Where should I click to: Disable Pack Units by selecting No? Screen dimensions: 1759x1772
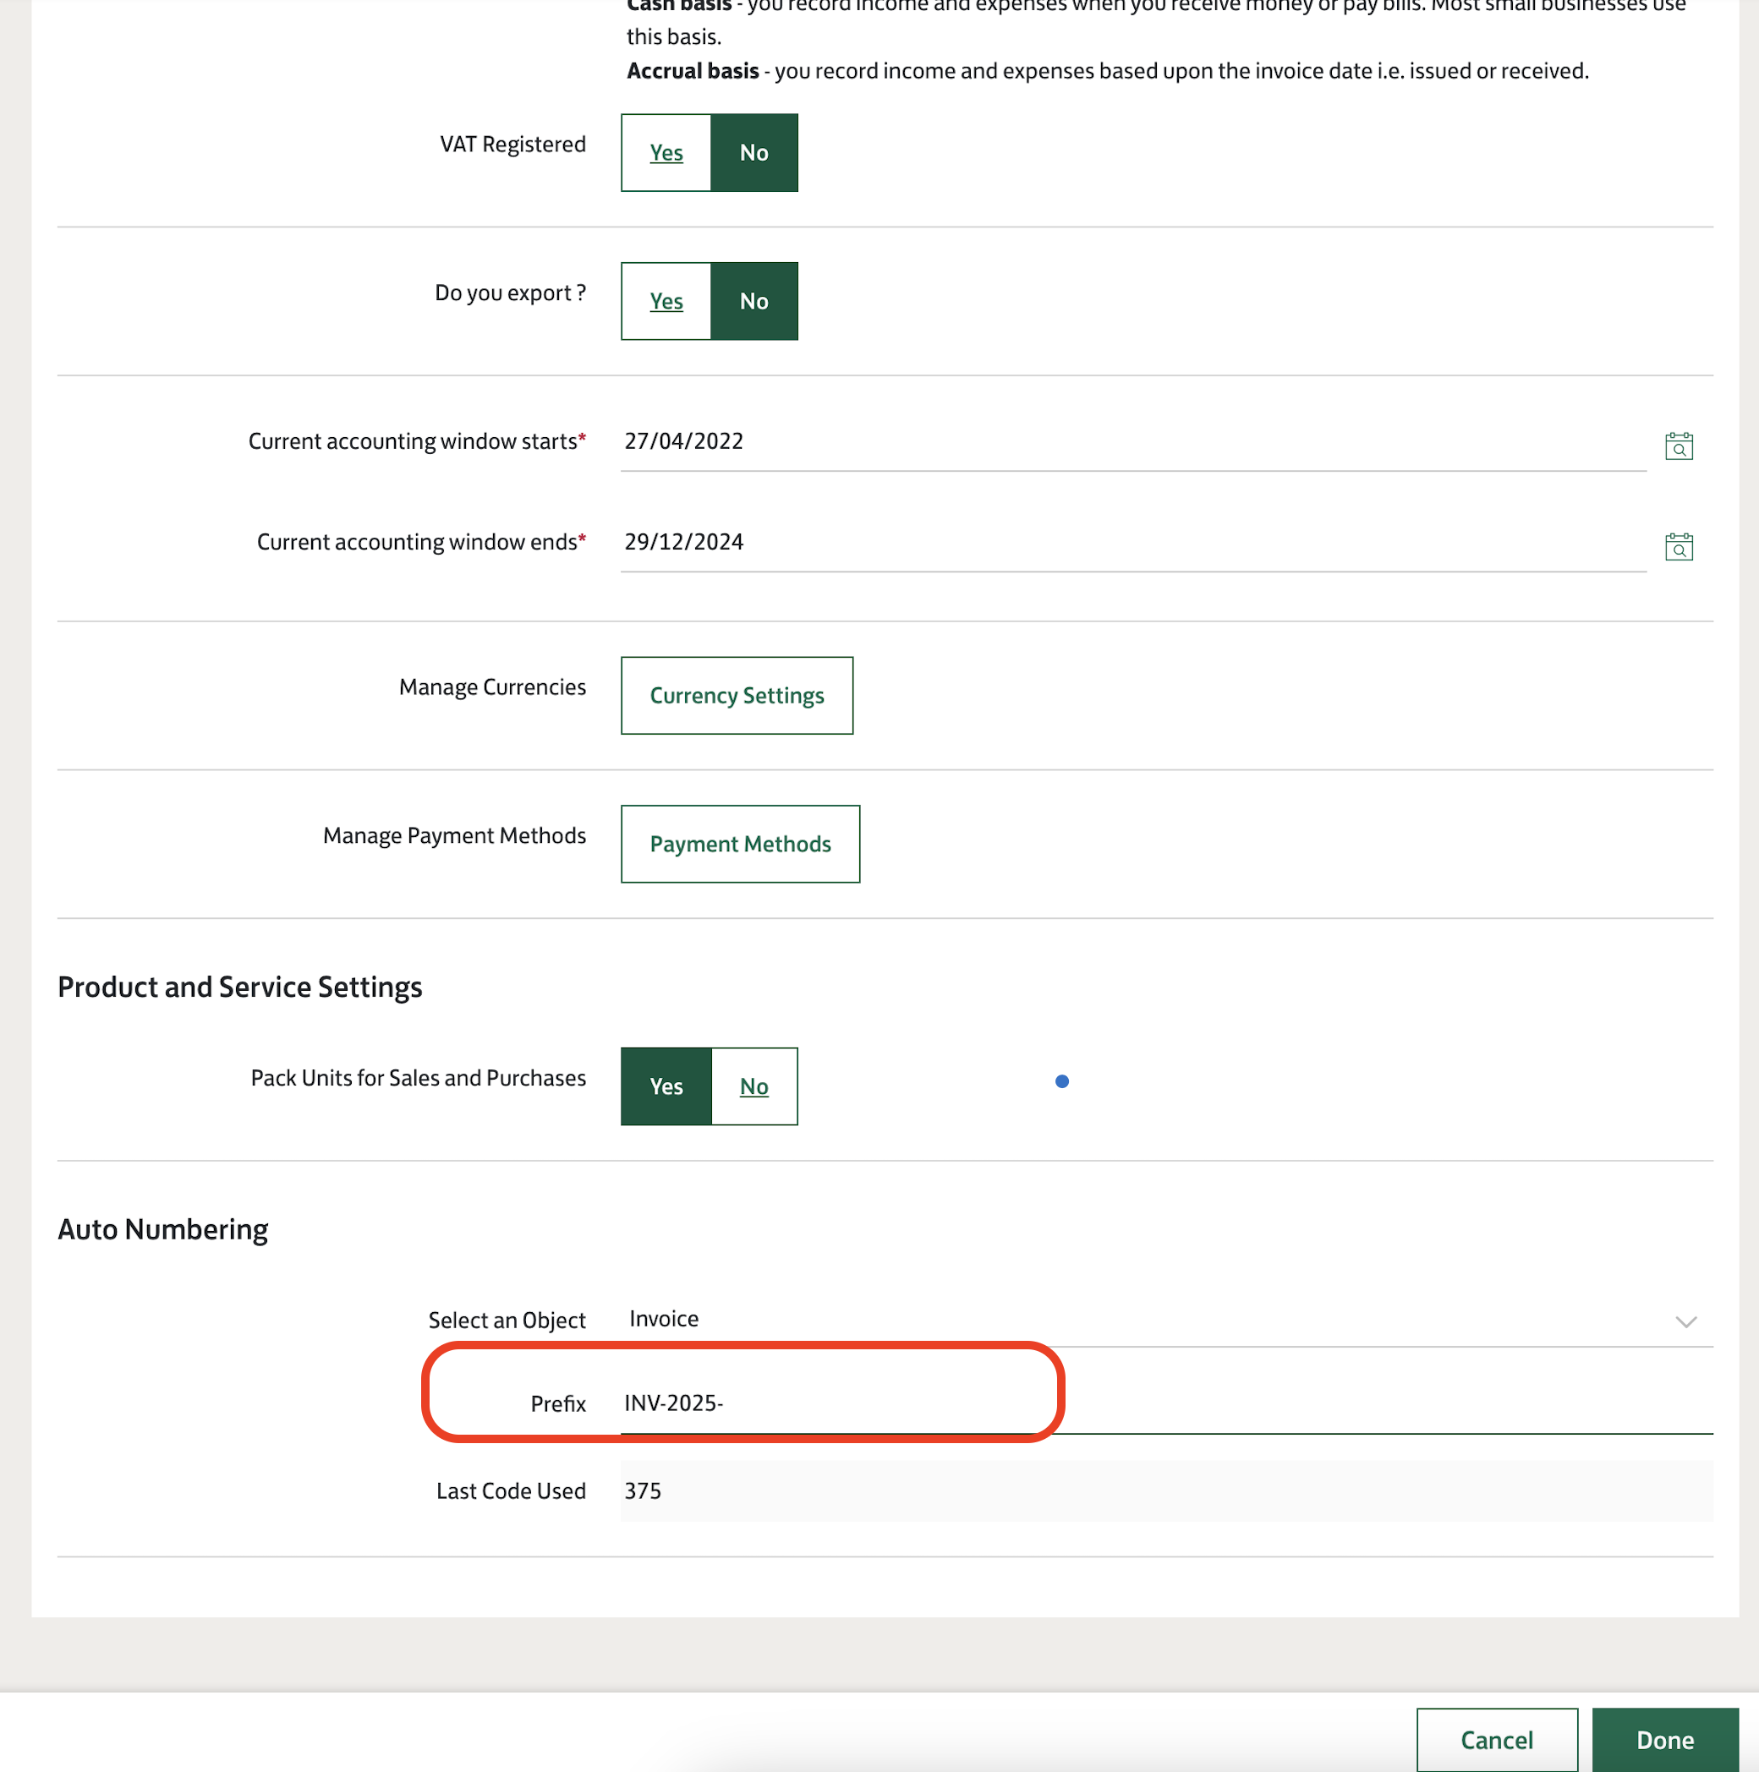click(753, 1087)
